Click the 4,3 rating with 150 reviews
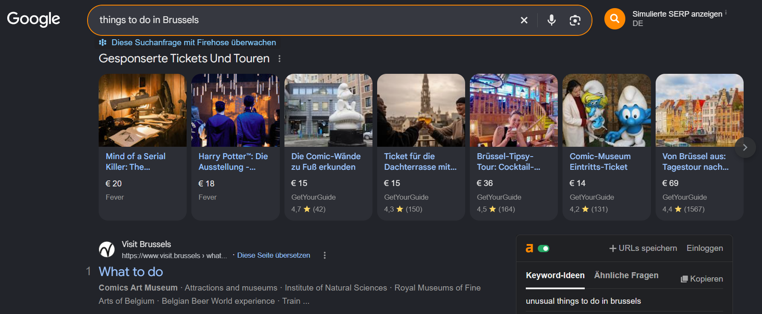 403,209
